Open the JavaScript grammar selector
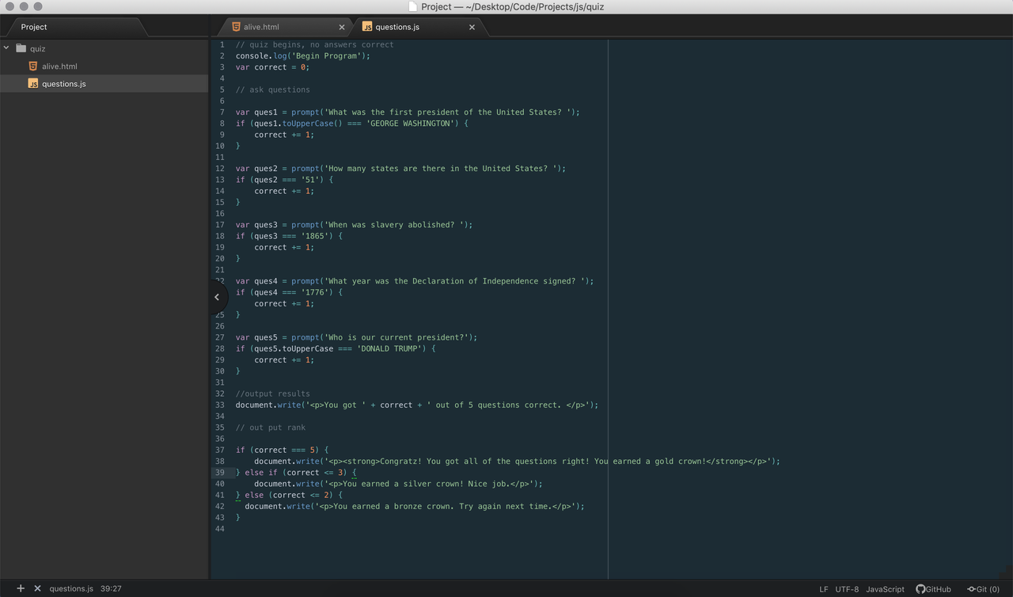 coord(885,589)
